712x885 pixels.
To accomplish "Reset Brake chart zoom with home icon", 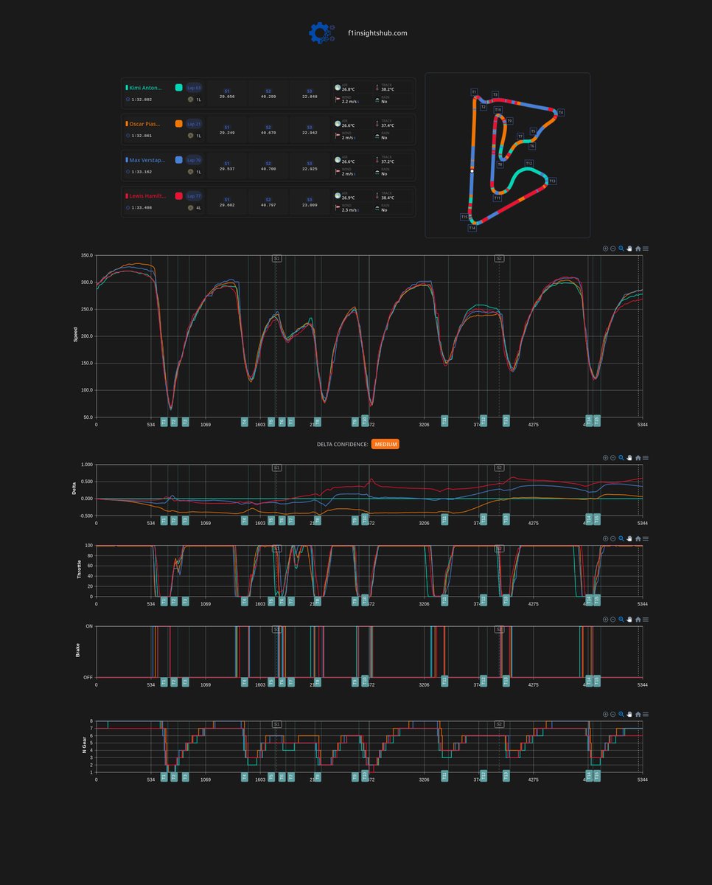I will 638,619.
